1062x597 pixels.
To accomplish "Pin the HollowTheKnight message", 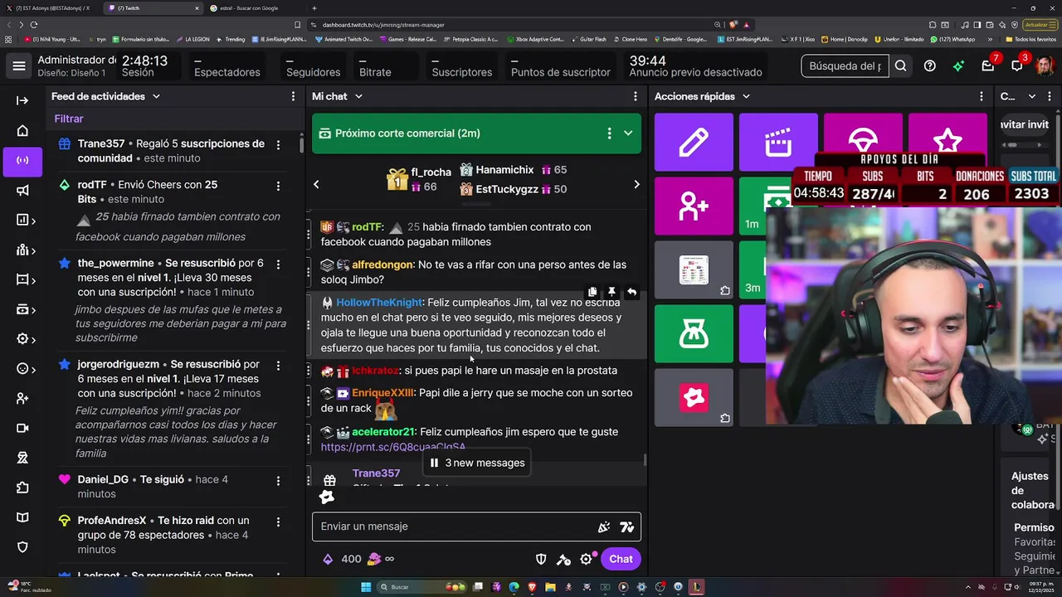I will point(611,292).
